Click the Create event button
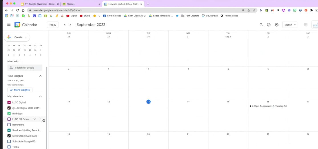The width and height of the screenshot is (318, 149). click(17, 37)
